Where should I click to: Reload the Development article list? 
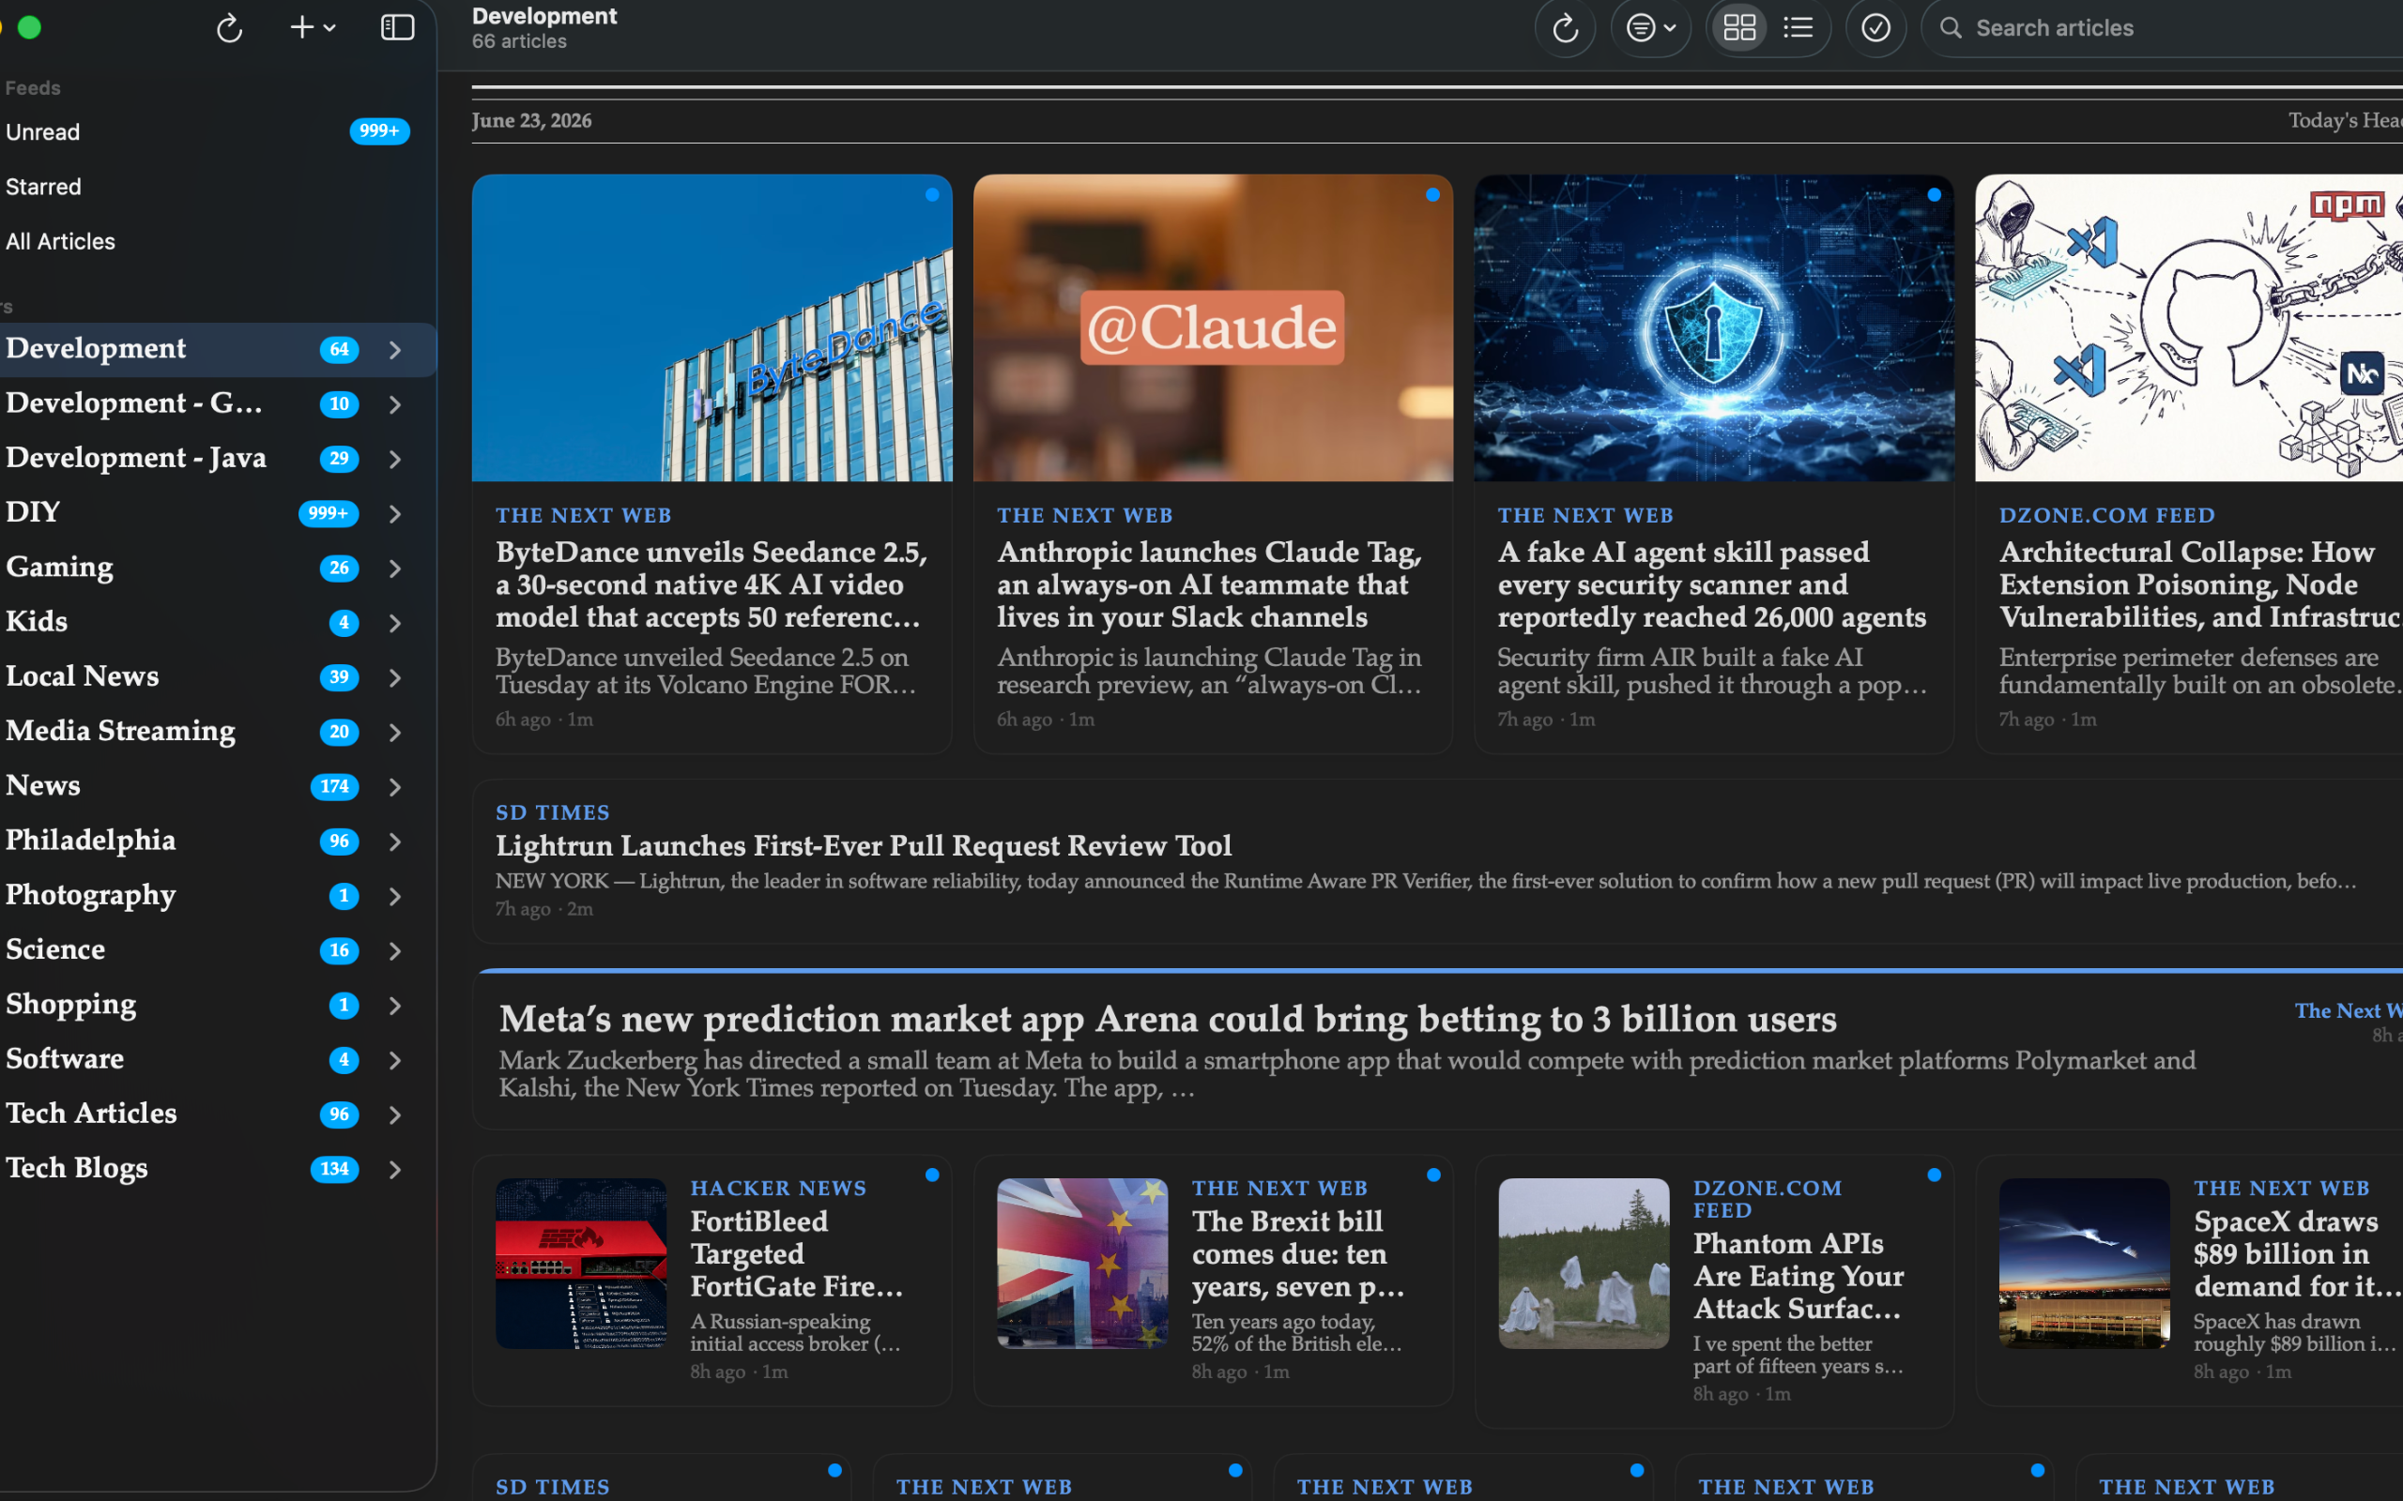pos(1565,28)
